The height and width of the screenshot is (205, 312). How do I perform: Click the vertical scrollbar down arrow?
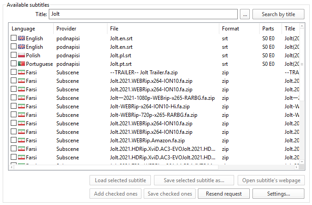(x=302, y=162)
